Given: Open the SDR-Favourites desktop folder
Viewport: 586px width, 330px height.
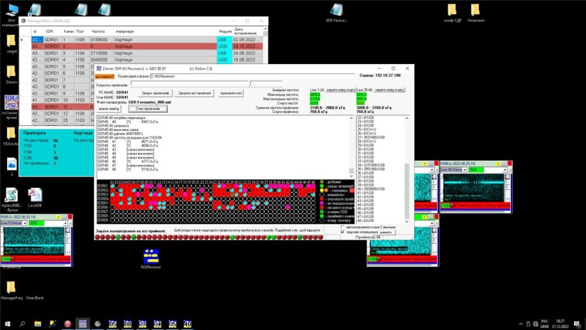Looking at the screenshot, I should (337, 11).
